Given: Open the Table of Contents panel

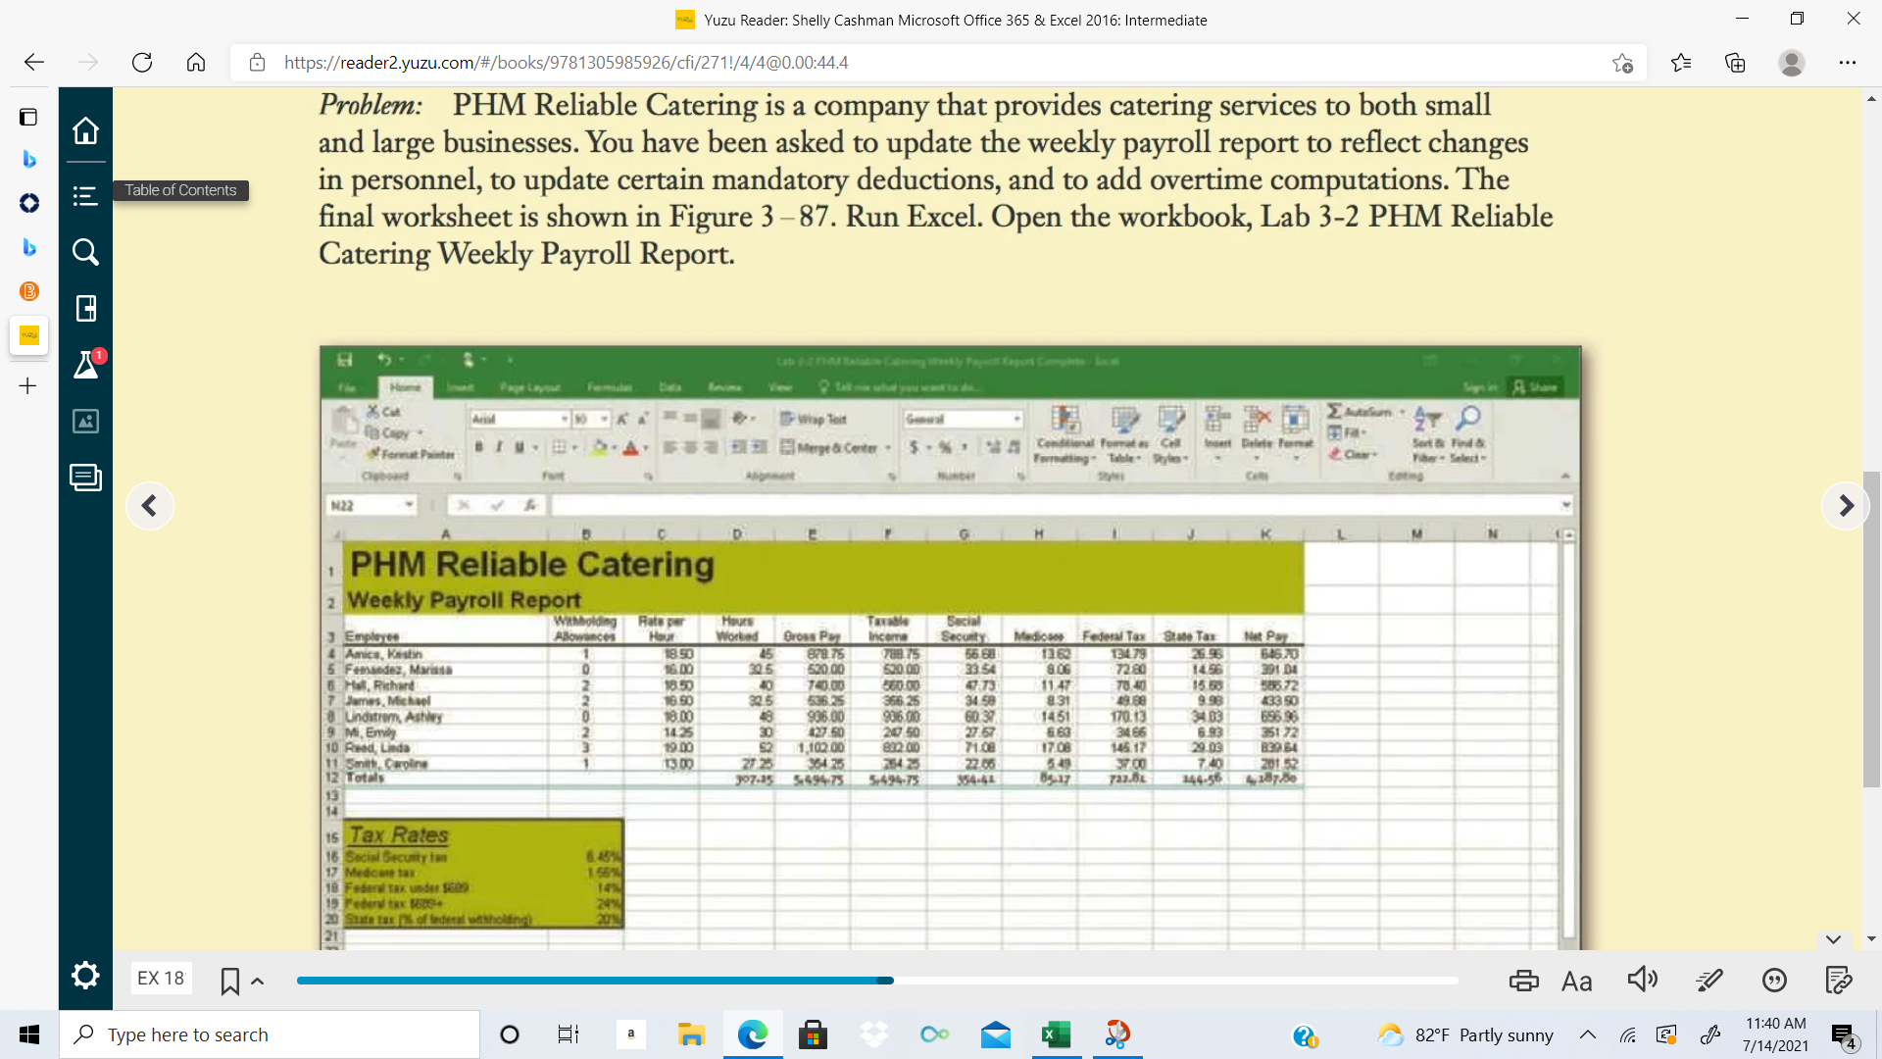Looking at the screenshot, I should 85,196.
